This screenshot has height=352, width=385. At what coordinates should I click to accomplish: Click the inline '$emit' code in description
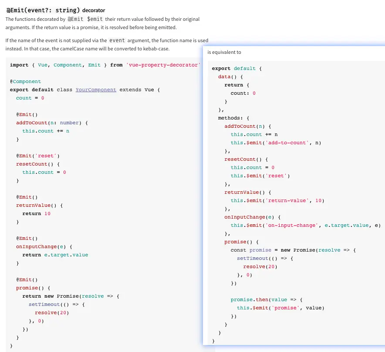click(x=95, y=19)
